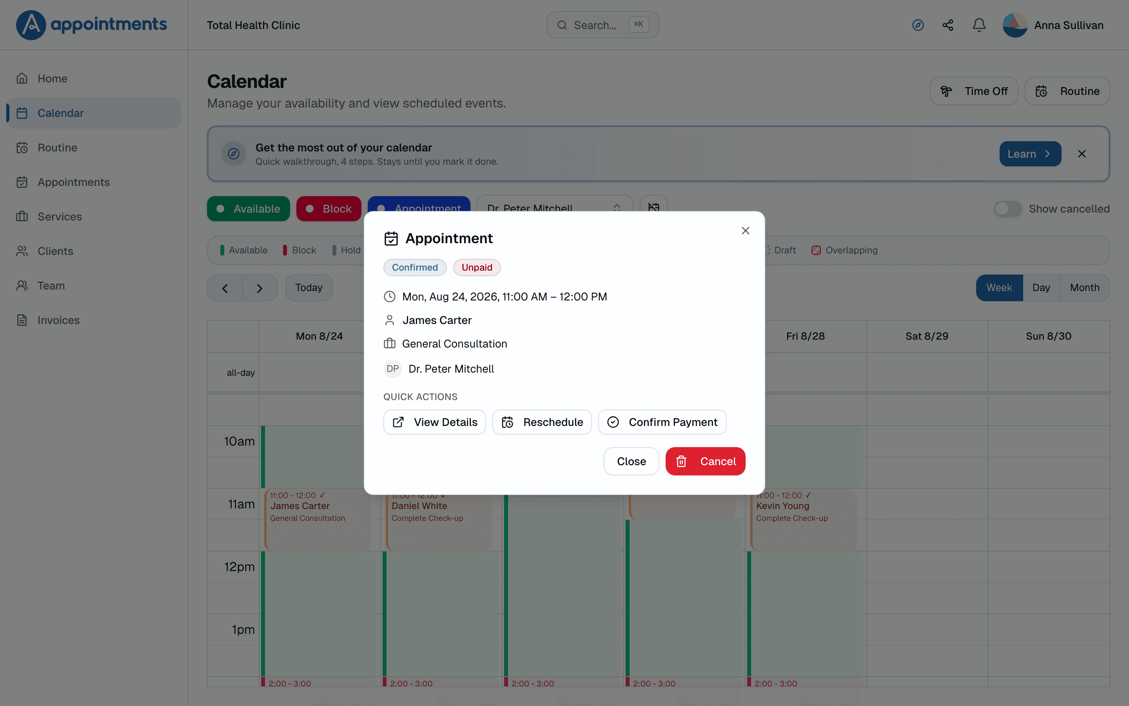Viewport: 1129px width, 706px height.
Task: Open Daniel White Complete Check-up event
Action: pyautogui.click(x=439, y=522)
